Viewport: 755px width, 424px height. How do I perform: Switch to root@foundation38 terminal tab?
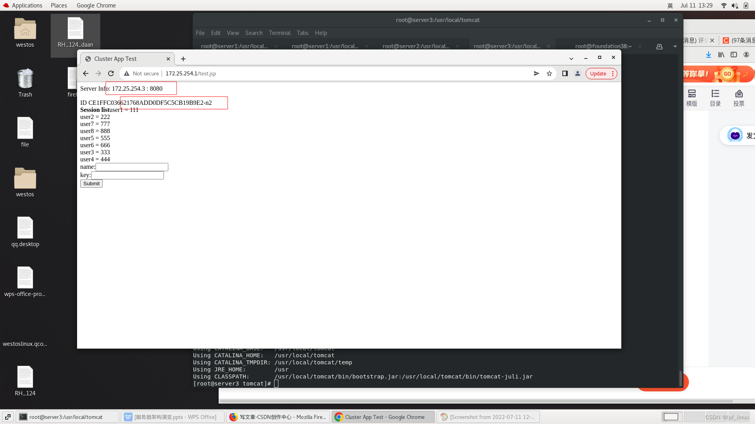tap(603, 46)
